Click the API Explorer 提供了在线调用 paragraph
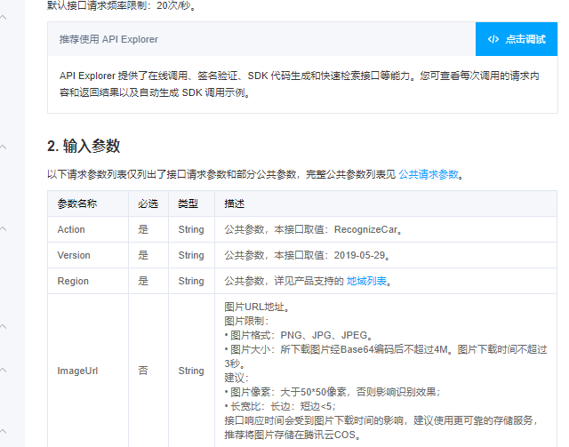569x447 pixels. 300,84
